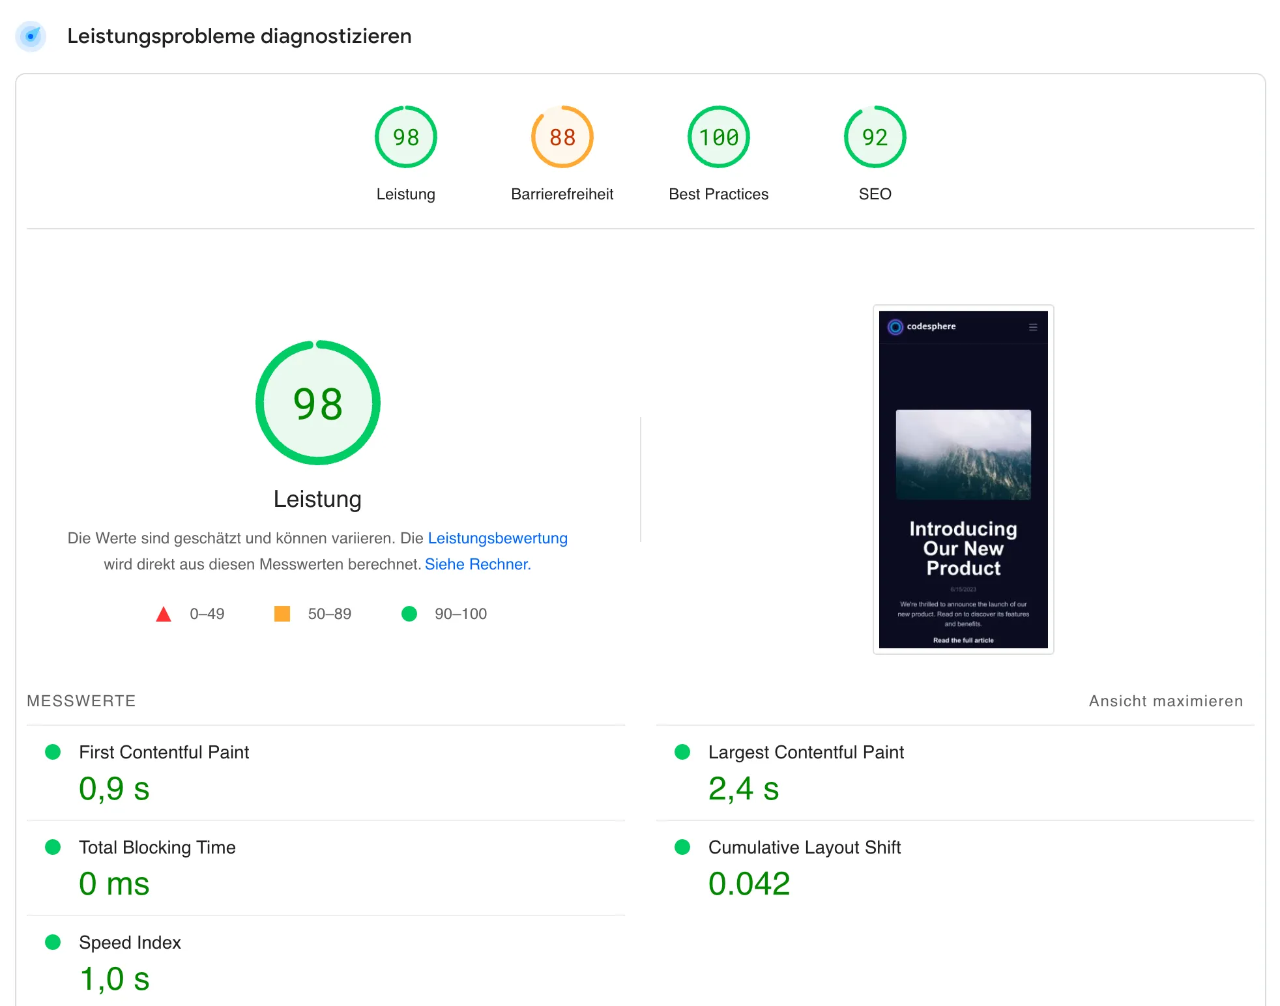Click the Leistung 98 score gauge
The width and height of the screenshot is (1280, 1006).
point(405,137)
